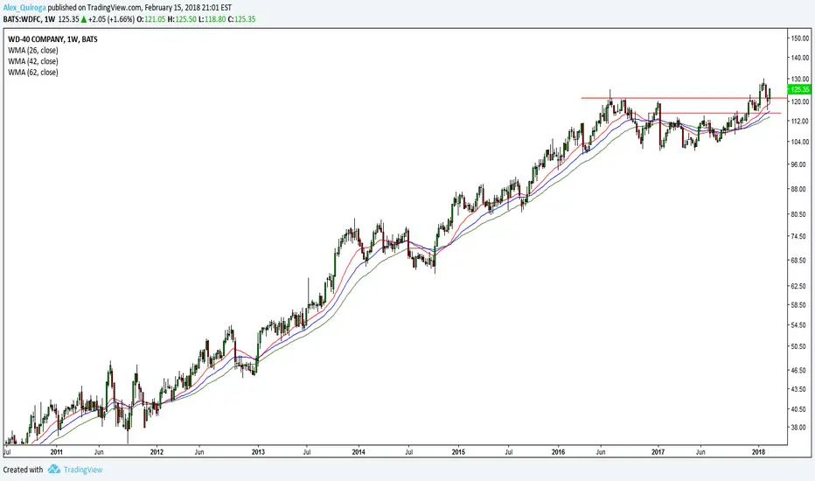Viewport: 815px width, 481px height.
Task: Click the 74.50 price axis label
Action: coord(800,236)
